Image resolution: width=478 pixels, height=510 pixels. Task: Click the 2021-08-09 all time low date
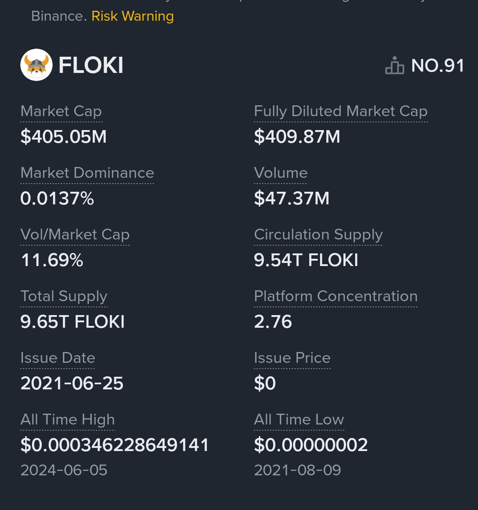[x=298, y=470]
